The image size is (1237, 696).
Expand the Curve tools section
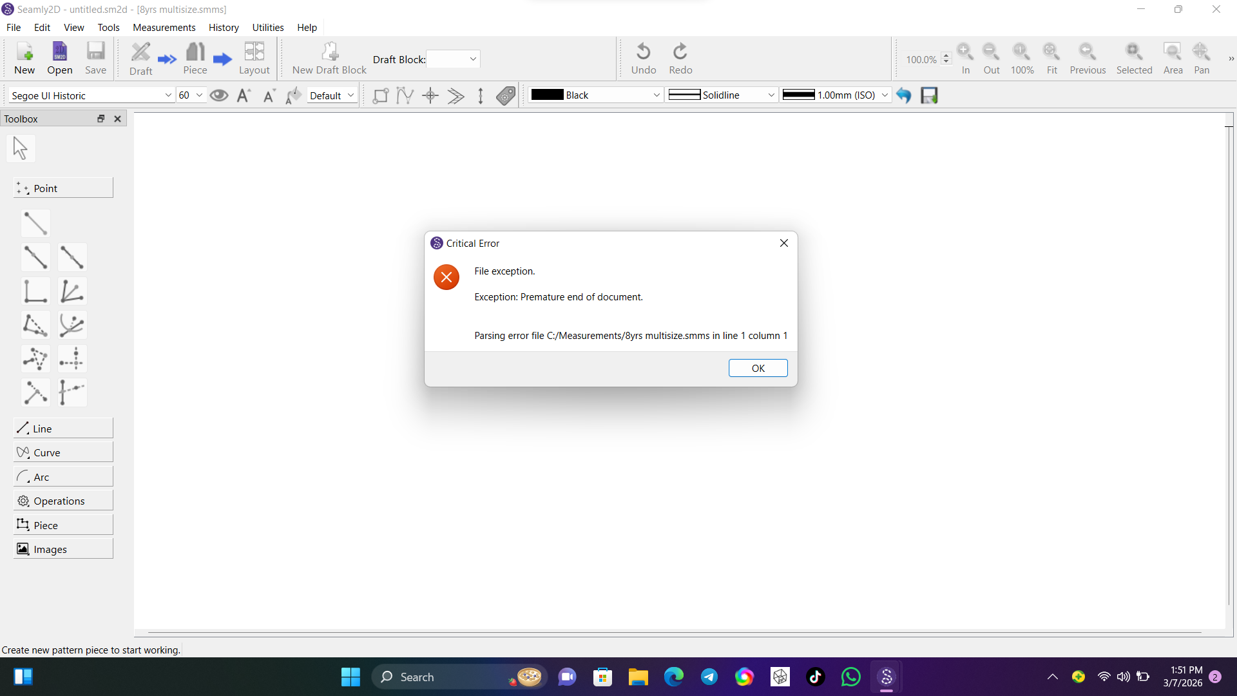coord(62,452)
